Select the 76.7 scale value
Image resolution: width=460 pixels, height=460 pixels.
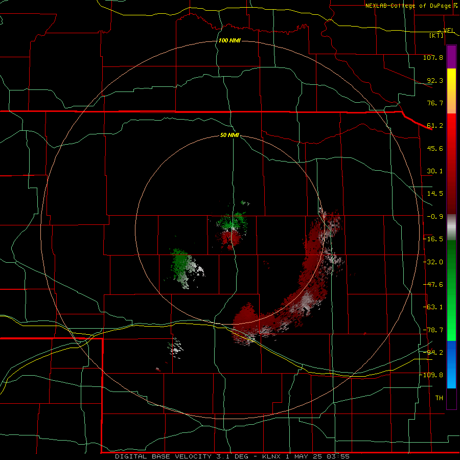(x=435, y=103)
